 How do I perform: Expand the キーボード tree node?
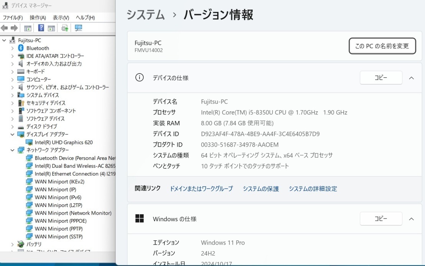12,72
